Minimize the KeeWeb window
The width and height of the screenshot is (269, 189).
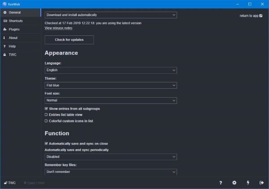pos(238,4)
